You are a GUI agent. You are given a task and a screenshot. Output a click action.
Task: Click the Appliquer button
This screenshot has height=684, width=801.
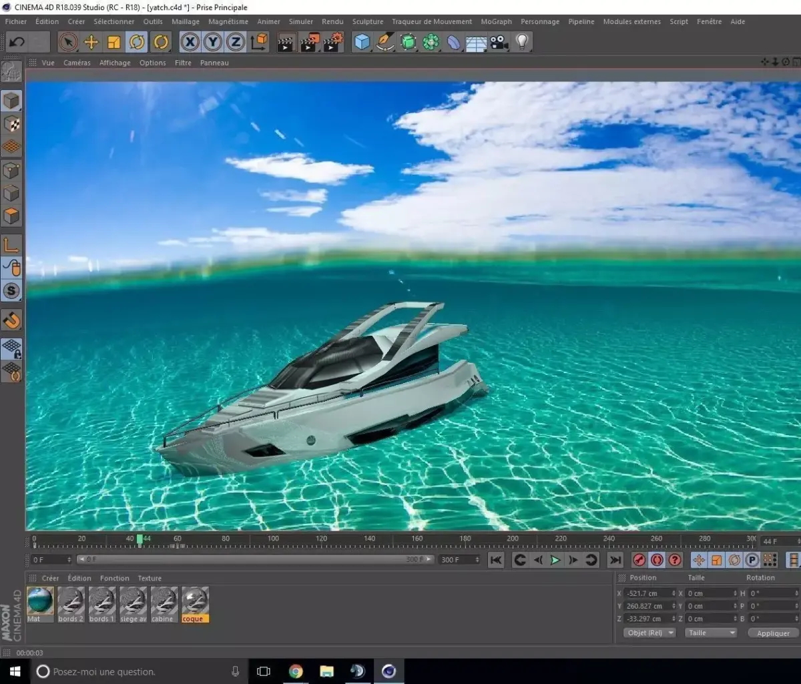[774, 633]
